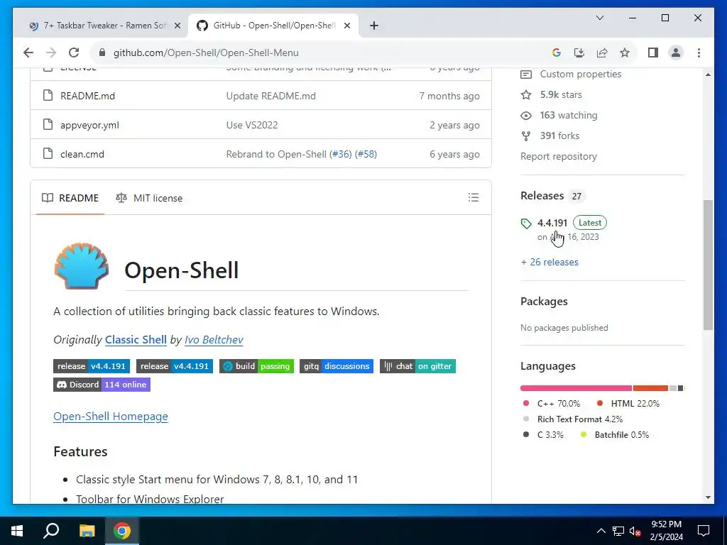Select the GitHub Open-Shell tab
727x545 pixels.
coord(273,26)
